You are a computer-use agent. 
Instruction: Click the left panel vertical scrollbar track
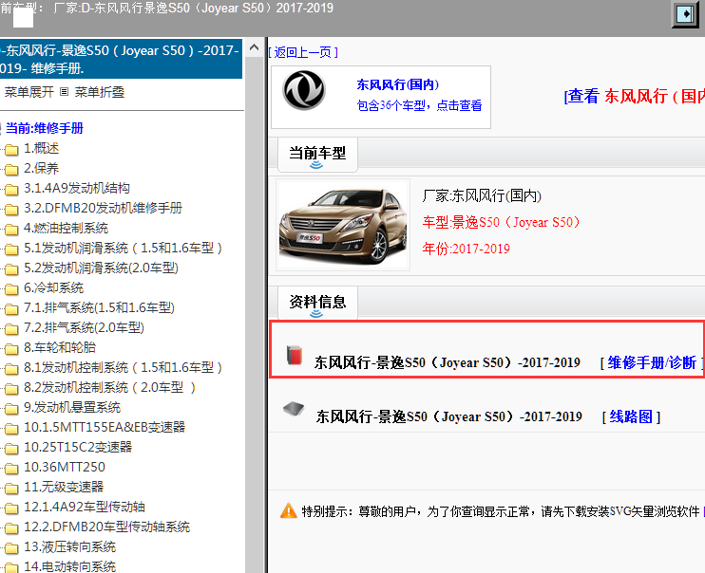coord(254,314)
